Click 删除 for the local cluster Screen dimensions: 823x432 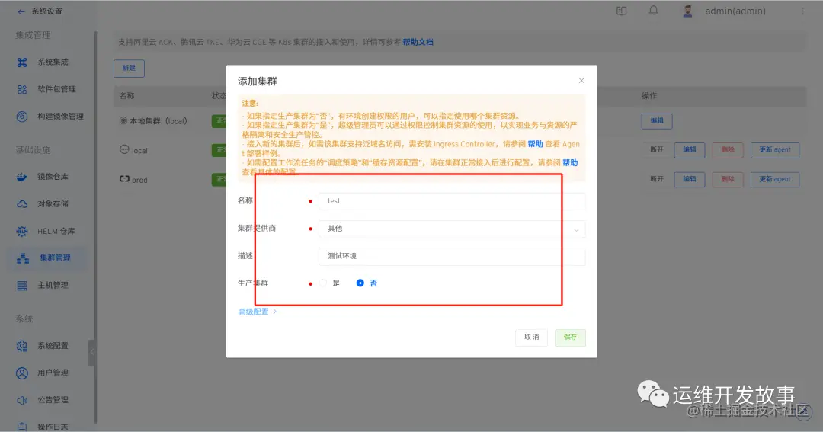point(728,150)
